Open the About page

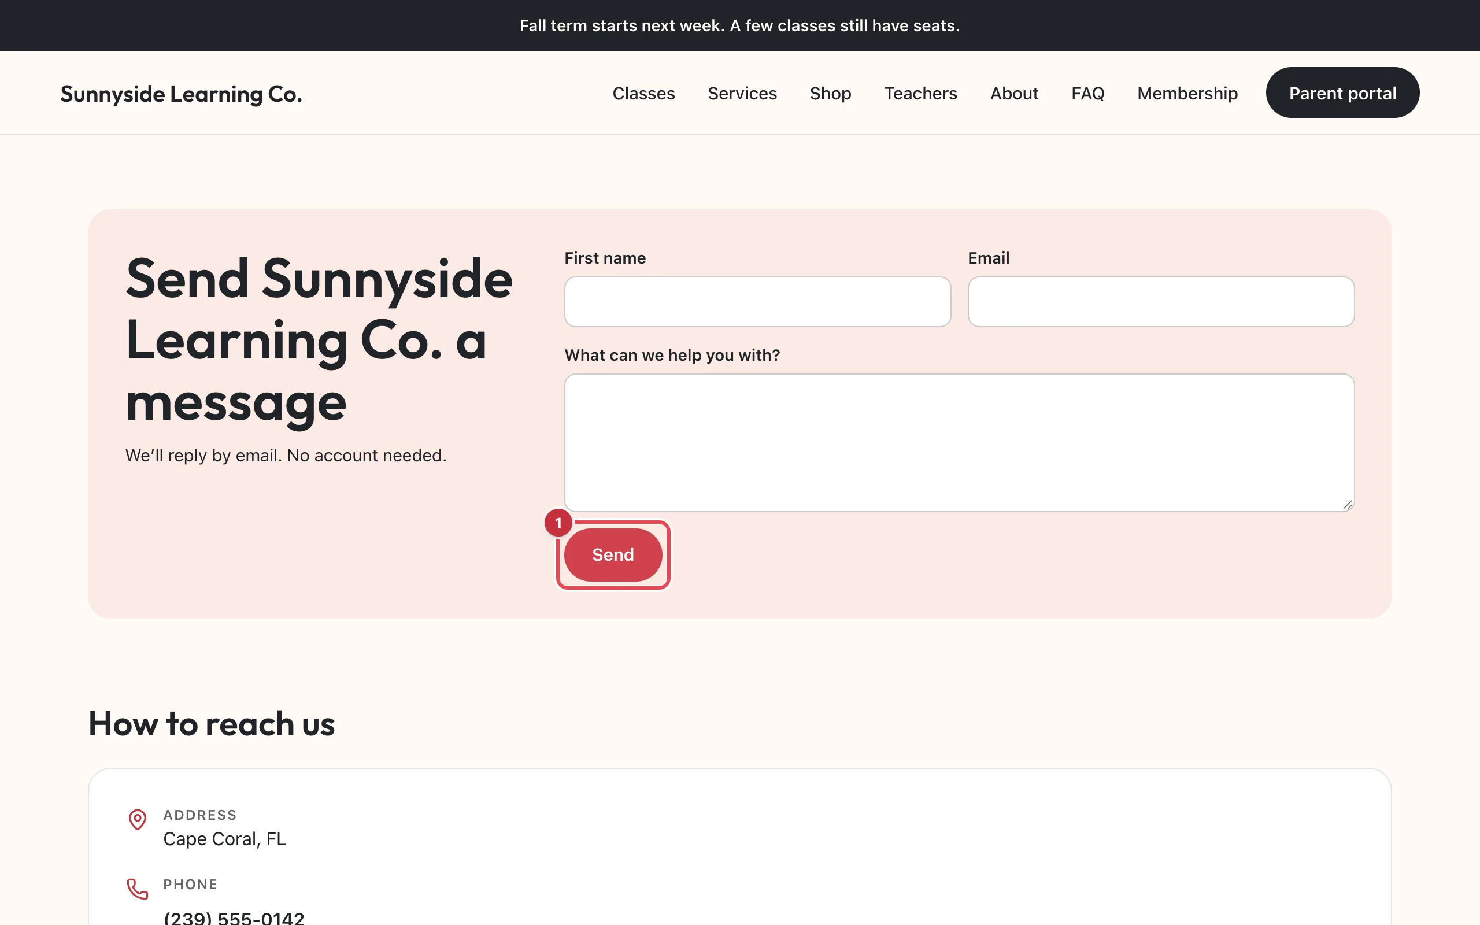point(1014,93)
